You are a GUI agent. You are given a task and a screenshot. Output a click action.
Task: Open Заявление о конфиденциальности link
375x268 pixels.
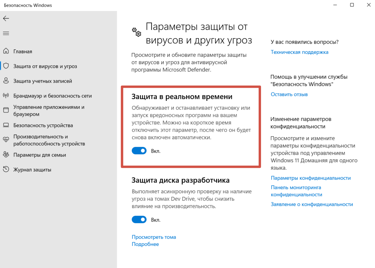coord(312,204)
